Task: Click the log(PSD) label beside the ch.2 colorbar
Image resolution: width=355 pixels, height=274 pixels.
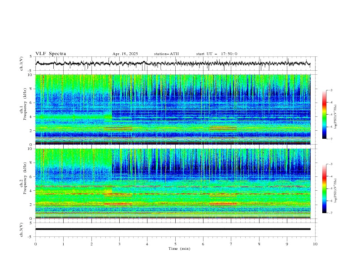Action: coord(336,190)
